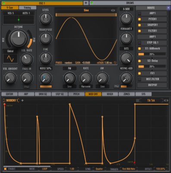
Task: Select the sine vibrato waveform icon
Action: [x=10, y=58]
